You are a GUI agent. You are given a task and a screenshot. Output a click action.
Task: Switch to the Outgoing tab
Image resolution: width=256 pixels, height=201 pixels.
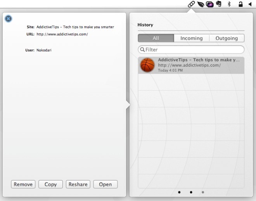tap(227, 38)
